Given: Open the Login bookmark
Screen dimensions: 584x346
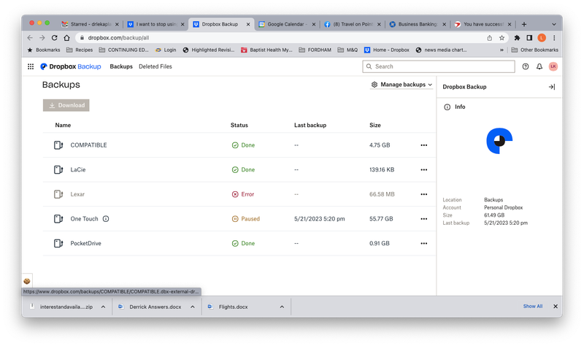Looking at the screenshot, I should (x=166, y=50).
